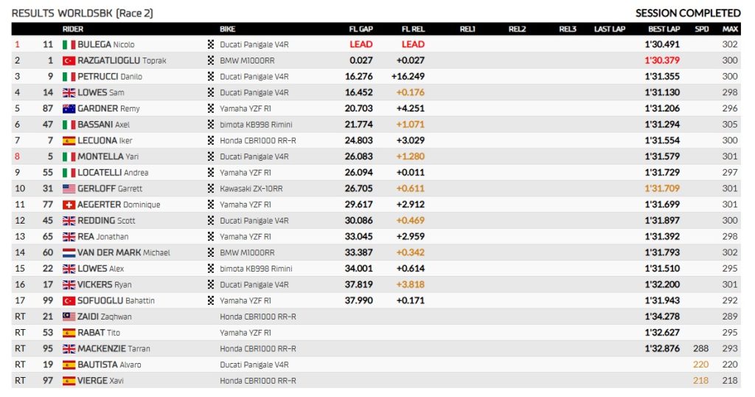Screen dimensions: 755x397
Task: Click the Swiss flag next to Aegerter Dominique
Action: [x=69, y=204]
